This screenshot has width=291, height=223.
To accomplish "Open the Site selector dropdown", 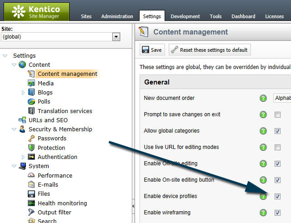I will (116, 37).
